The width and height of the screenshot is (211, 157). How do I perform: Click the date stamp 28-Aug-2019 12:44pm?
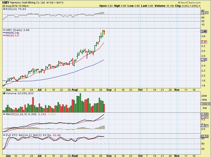point(15,6)
